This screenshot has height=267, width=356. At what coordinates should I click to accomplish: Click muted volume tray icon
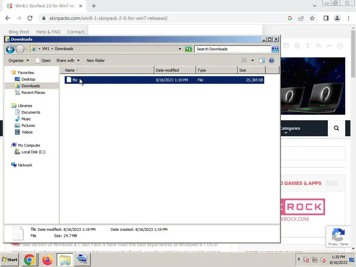pyautogui.click(x=323, y=259)
